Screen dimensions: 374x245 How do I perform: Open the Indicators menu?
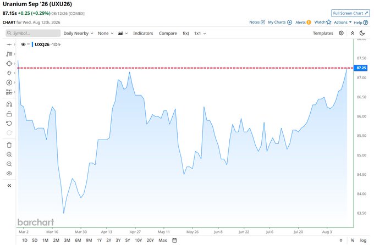(x=143, y=34)
